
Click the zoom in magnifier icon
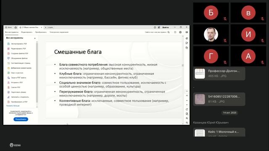[187, 118]
